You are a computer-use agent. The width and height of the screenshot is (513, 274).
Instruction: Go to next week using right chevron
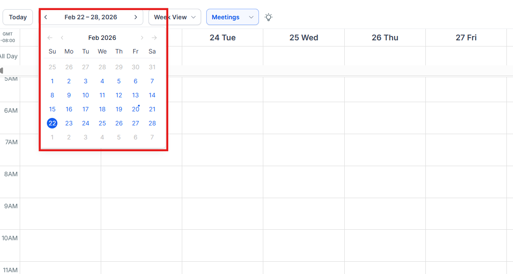point(136,17)
